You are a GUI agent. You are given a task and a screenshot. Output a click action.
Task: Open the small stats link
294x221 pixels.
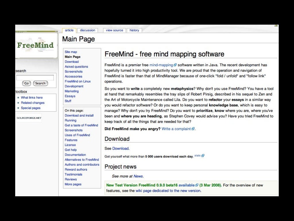(x=198, y=156)
